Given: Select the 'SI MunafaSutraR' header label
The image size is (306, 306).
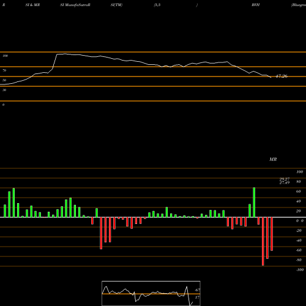Looking at the screenshot, I should (75, 5).
